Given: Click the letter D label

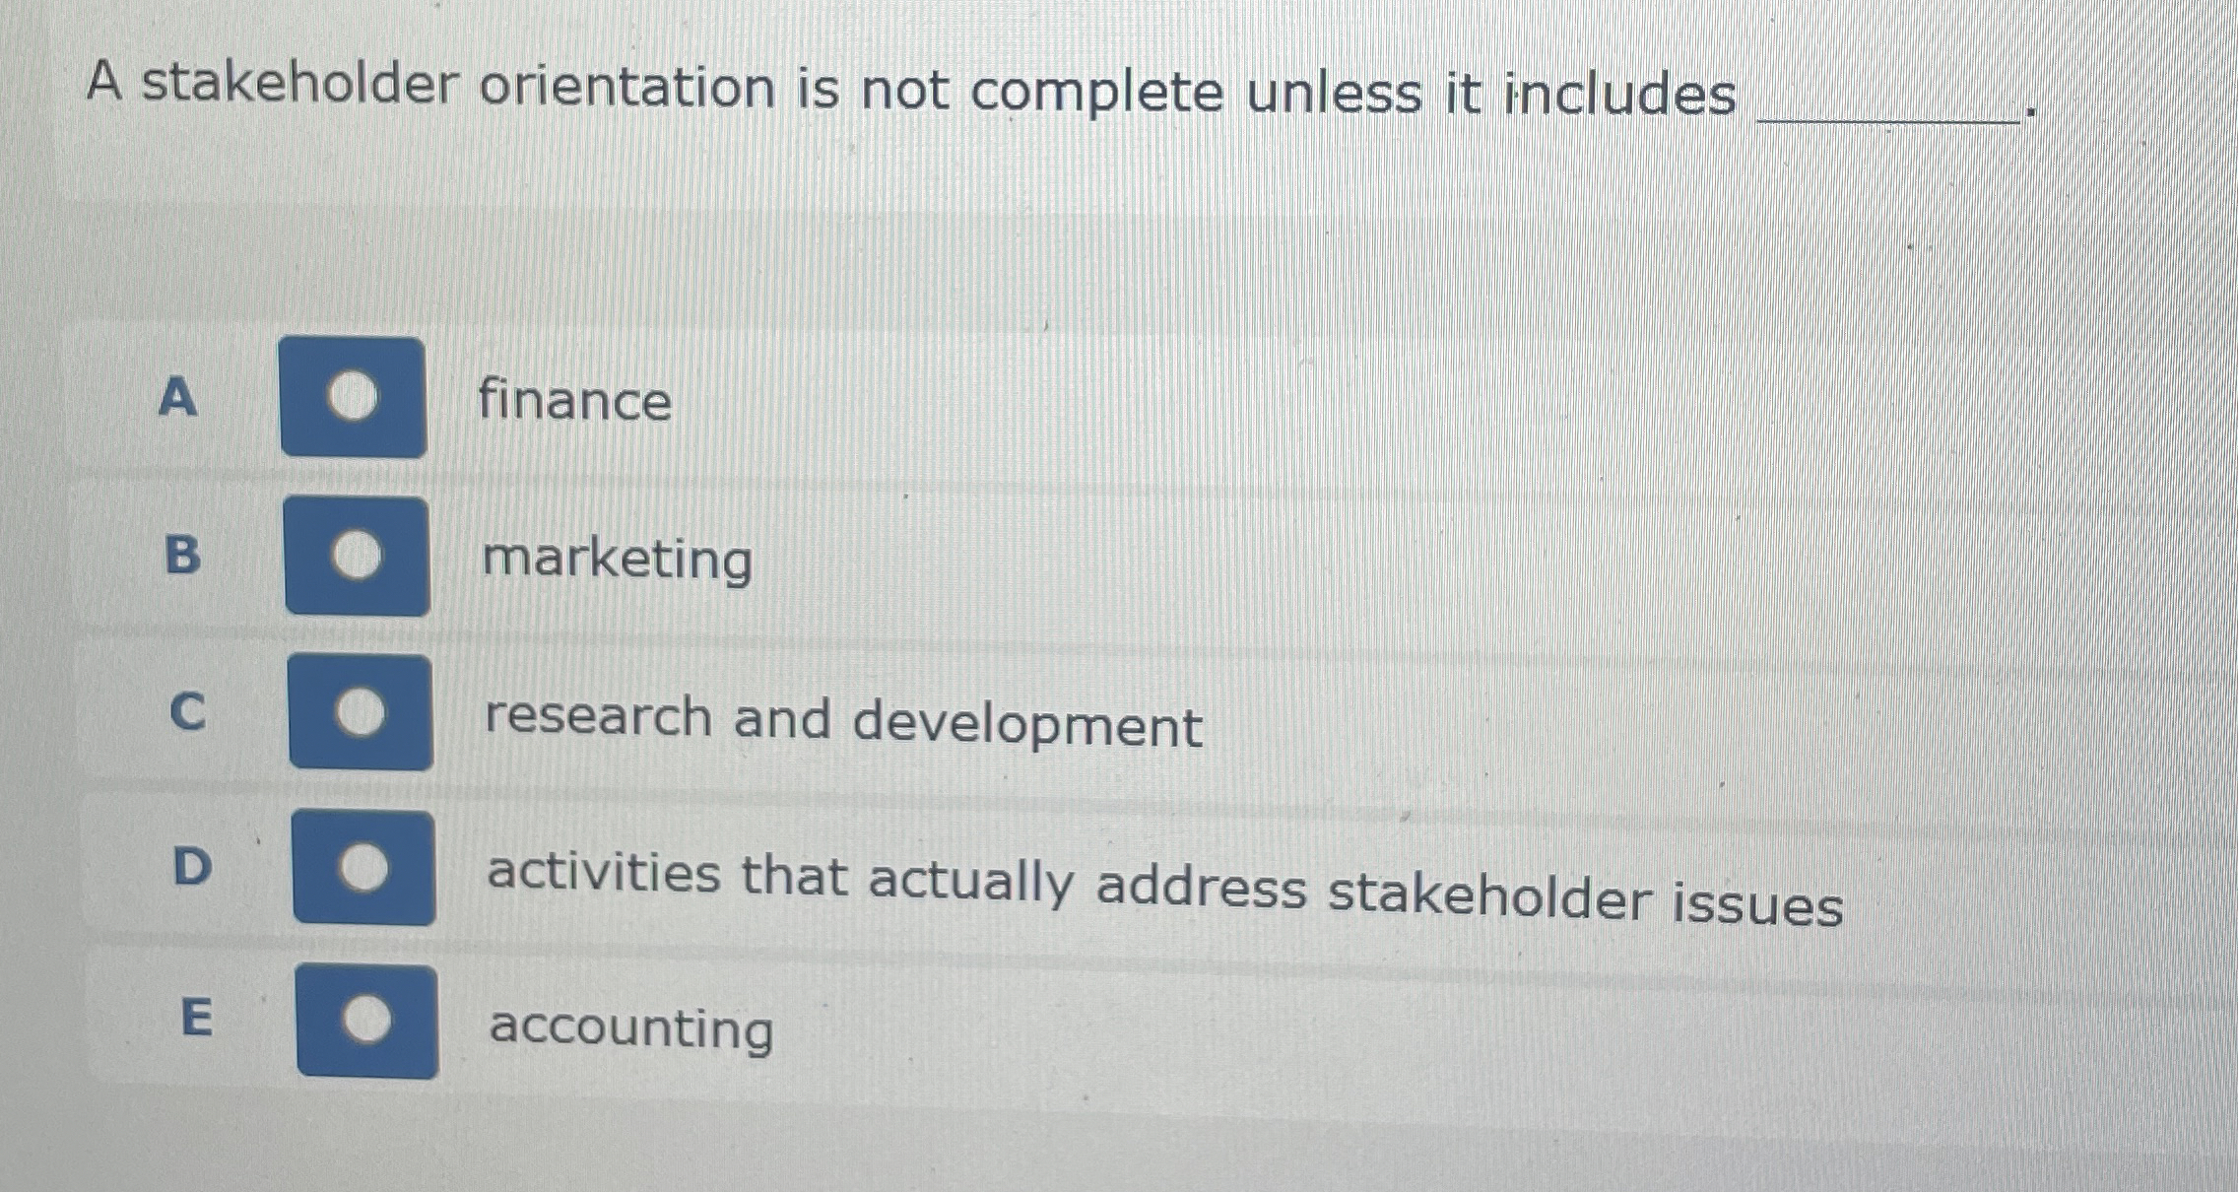Looking at the screenshot, I should (x=193, y=867).
